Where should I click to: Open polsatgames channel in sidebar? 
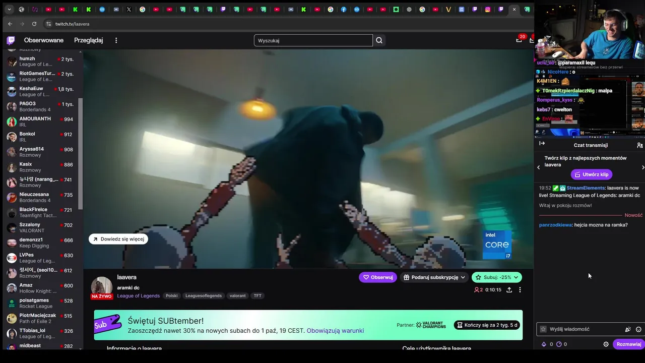click(x=40, y=304)
